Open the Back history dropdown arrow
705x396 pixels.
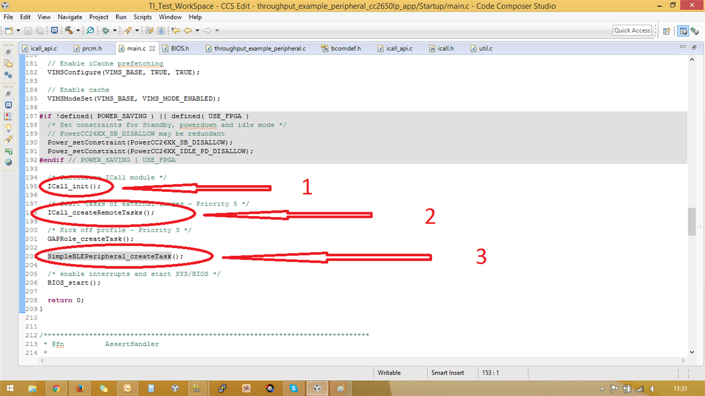coord(197,30)
